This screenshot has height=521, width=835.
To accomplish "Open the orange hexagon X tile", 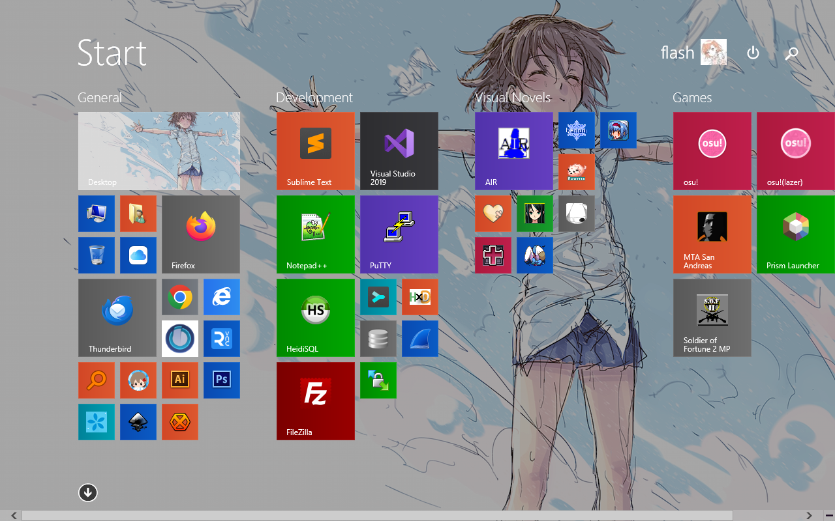I will (180, 422).
